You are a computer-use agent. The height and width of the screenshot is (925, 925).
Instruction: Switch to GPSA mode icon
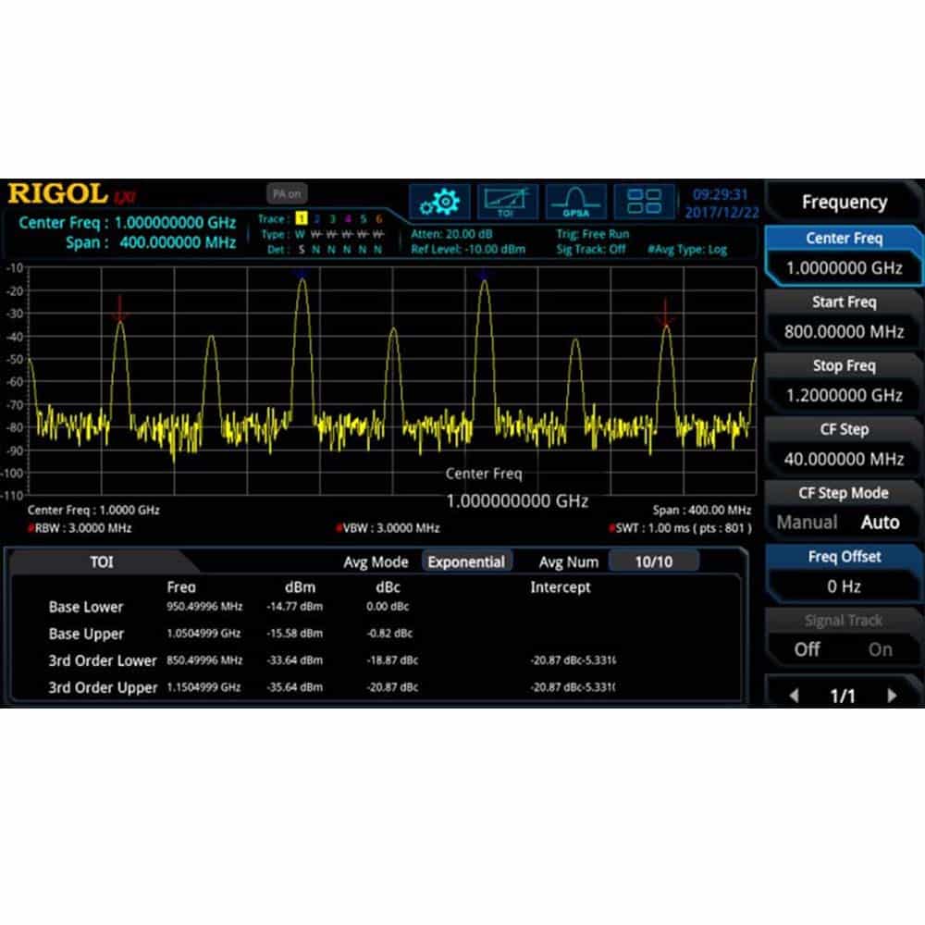(575, 203)
